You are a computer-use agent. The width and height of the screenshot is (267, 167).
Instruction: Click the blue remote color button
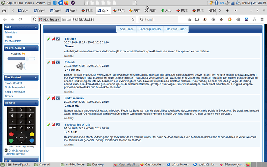tap(32, 141)
